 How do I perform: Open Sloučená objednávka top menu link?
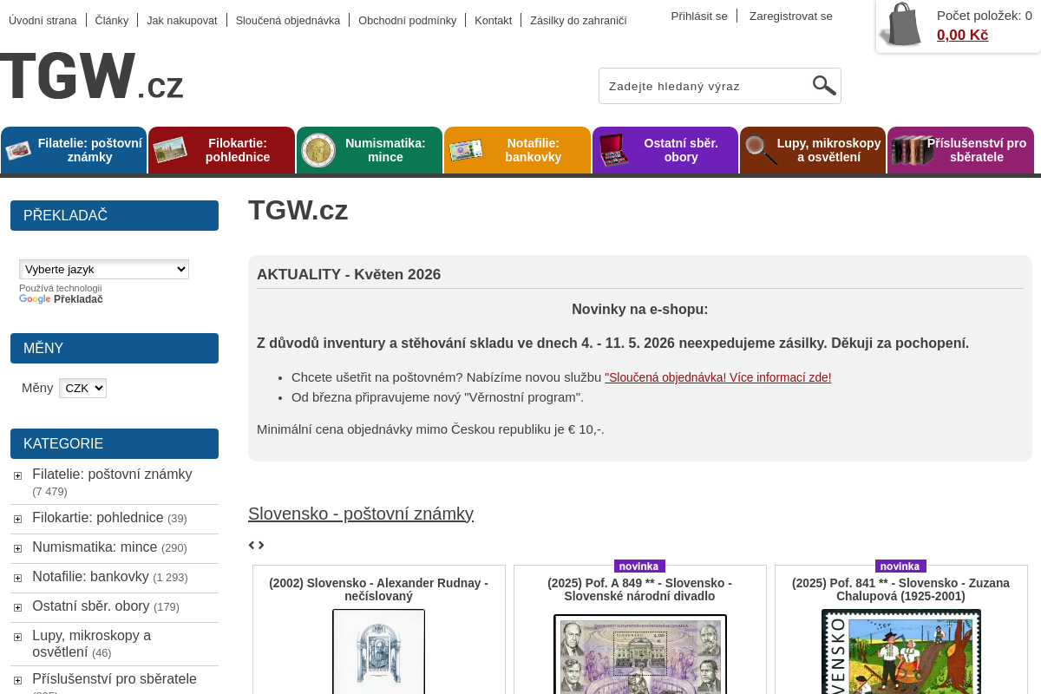(288, 20)
